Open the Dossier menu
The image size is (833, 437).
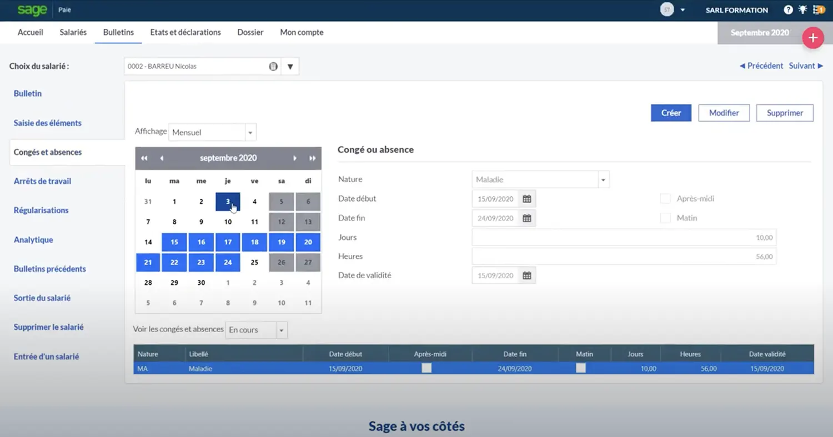[x=250, y=32]
